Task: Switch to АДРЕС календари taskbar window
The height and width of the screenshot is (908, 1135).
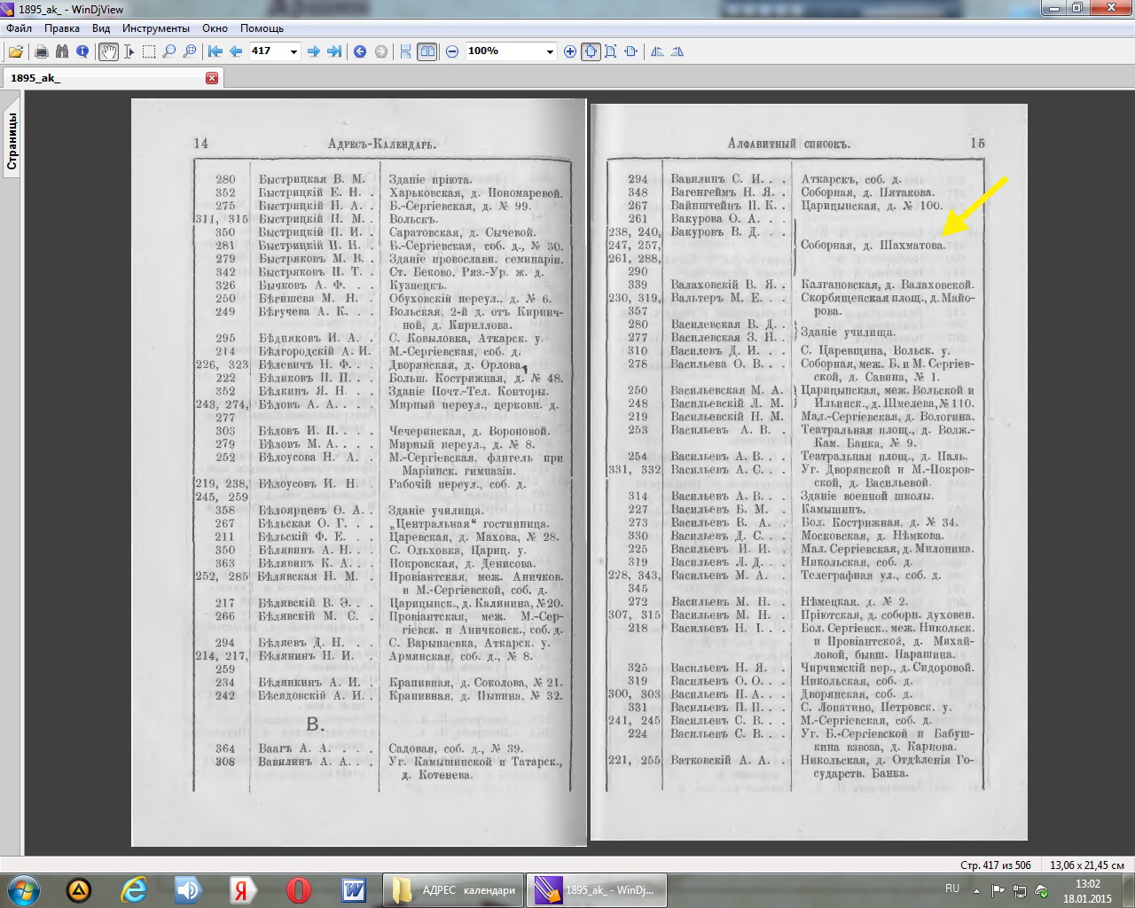Action: click(x=454, y=890)
